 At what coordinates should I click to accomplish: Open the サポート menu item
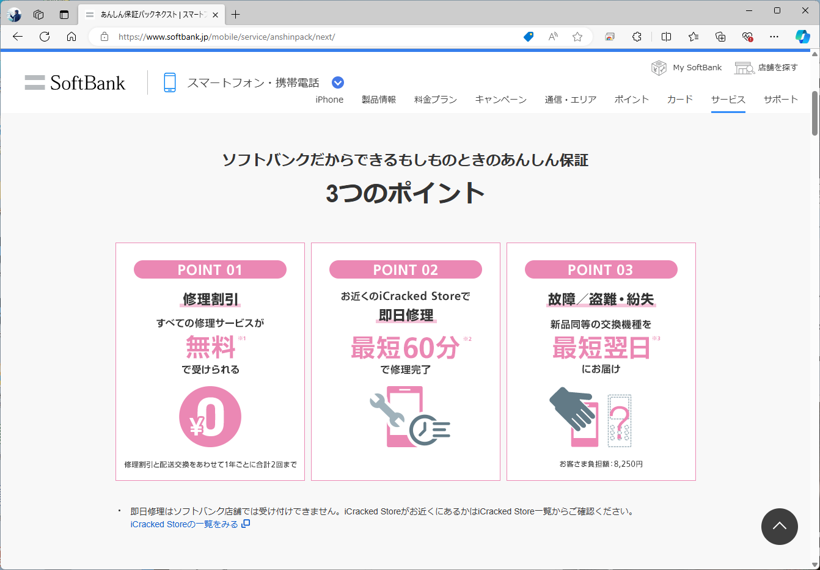point(781,100)
